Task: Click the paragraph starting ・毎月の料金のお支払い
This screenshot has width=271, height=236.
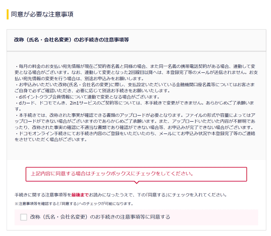Action: (x=136, y=72)
